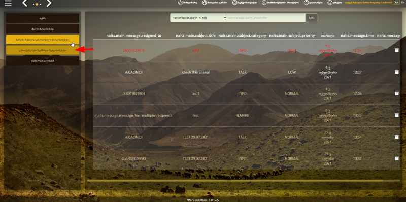Image resolution: width=406 pixels, height=202 pixels.
Task: Go to the previous page with left chevron
Action: 25,3
